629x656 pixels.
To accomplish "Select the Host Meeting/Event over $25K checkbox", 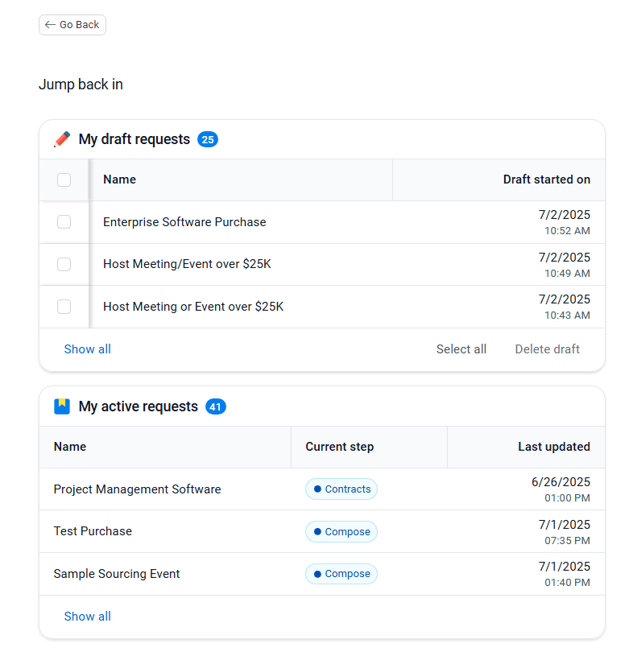I will click(x=64, y=264).
